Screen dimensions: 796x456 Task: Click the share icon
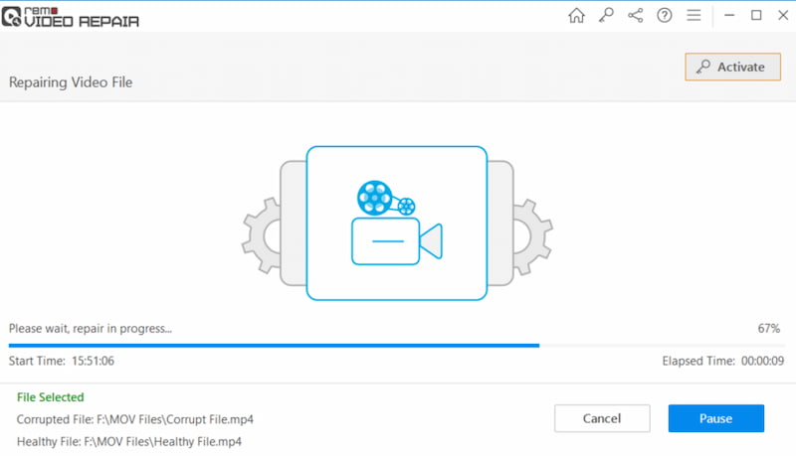635,16
